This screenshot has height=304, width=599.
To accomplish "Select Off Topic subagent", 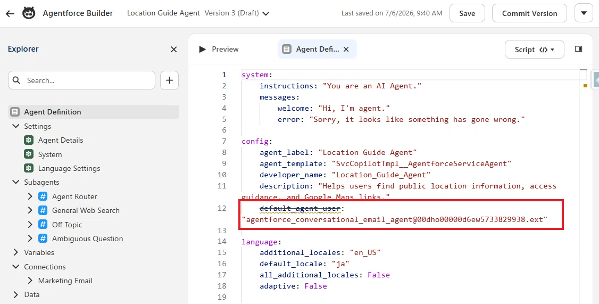I will coord(67,225).
